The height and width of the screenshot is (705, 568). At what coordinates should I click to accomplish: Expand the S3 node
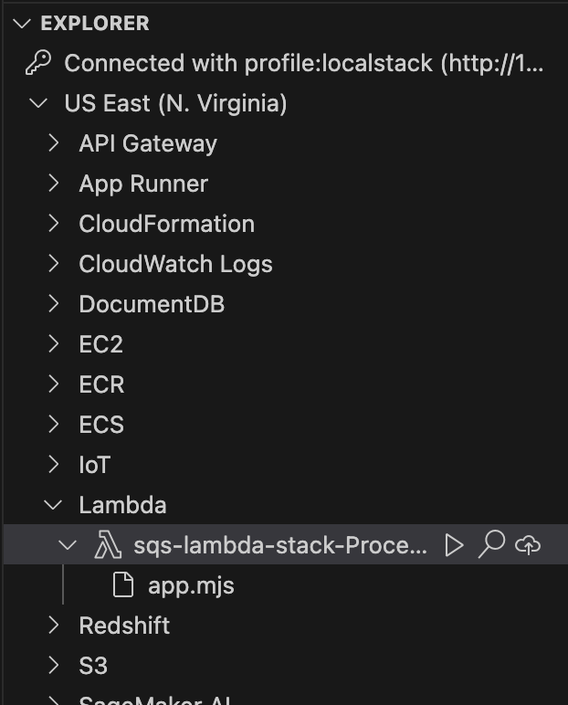tap(54, 666)
